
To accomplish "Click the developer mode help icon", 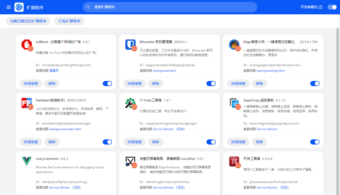I will coord(320,7).
